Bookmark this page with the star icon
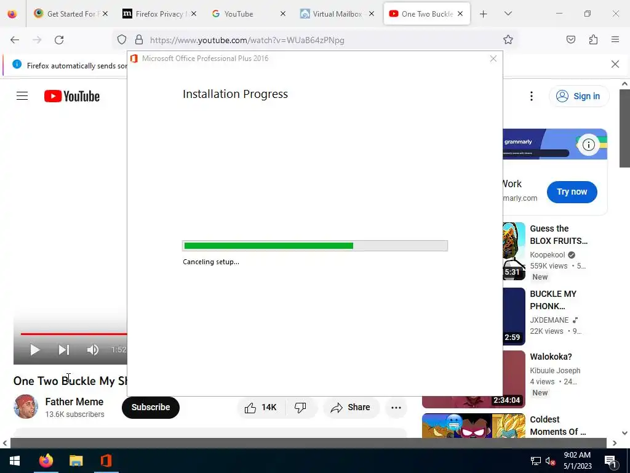 508,39
